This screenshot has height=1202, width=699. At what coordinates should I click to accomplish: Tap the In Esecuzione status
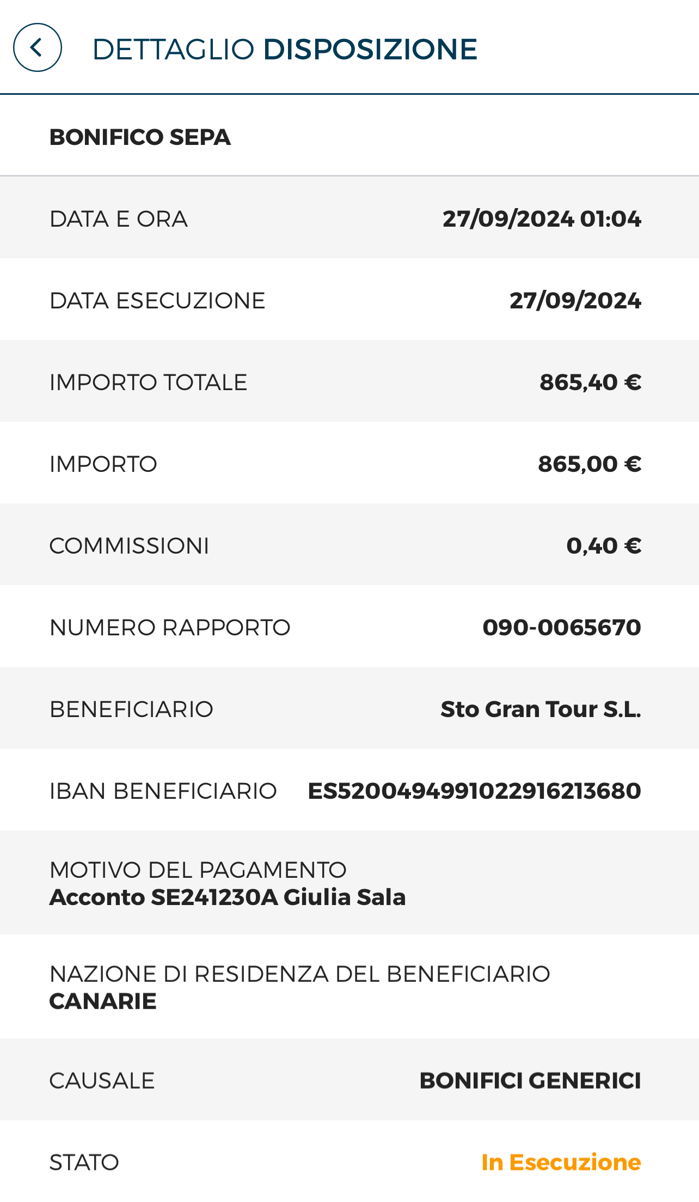[x=561, y=1162]
